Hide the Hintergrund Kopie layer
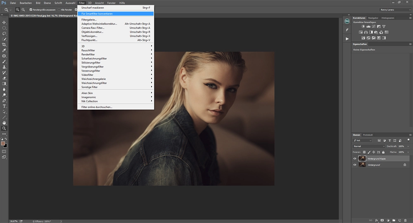 (355, 159)
